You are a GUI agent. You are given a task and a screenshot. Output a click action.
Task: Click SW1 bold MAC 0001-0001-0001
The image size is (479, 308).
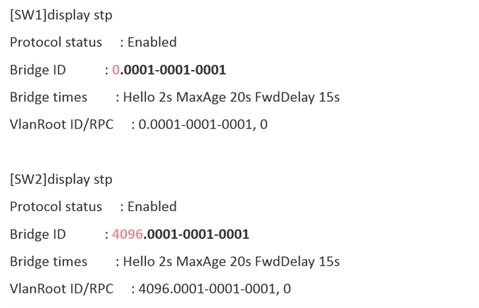(x=174, y=70)
